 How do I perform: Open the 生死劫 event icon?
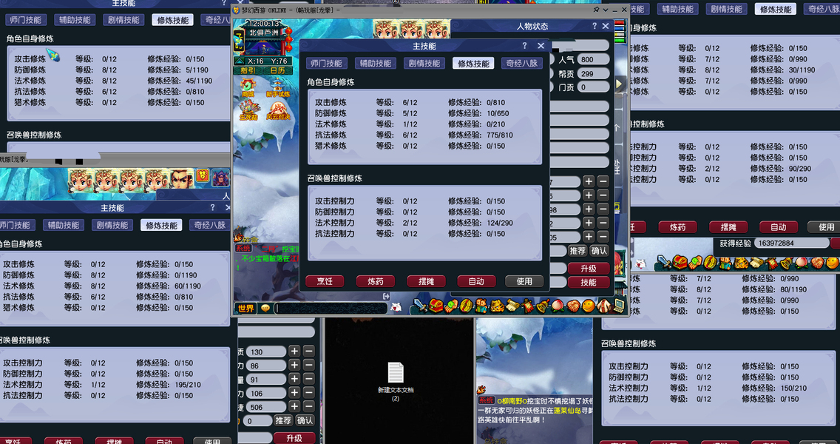[x=250, y=111]
